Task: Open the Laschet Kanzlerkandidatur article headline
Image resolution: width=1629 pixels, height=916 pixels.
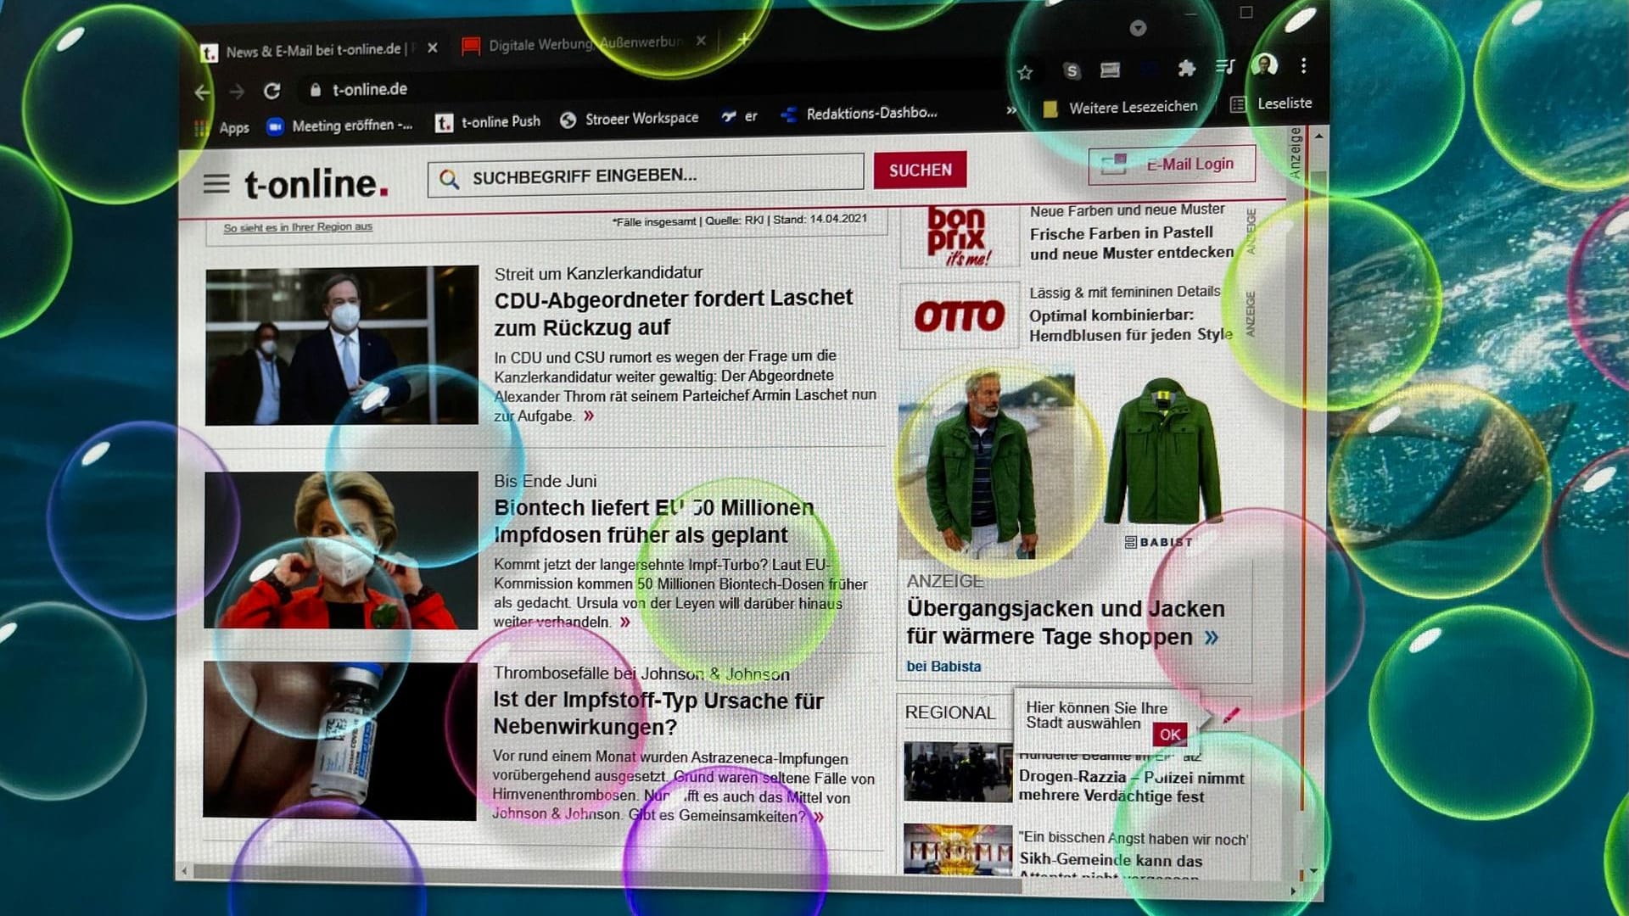Action: click(x=674, y=312)
